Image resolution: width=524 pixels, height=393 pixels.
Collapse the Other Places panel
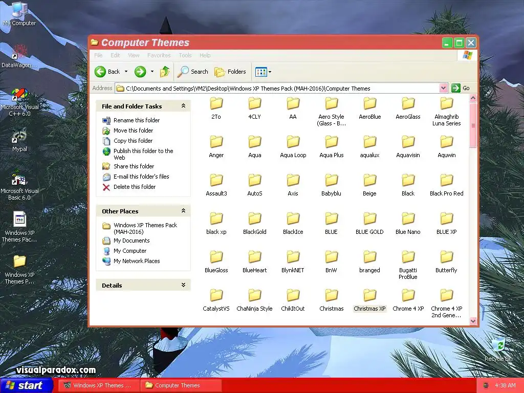click(x=183, y=211)
